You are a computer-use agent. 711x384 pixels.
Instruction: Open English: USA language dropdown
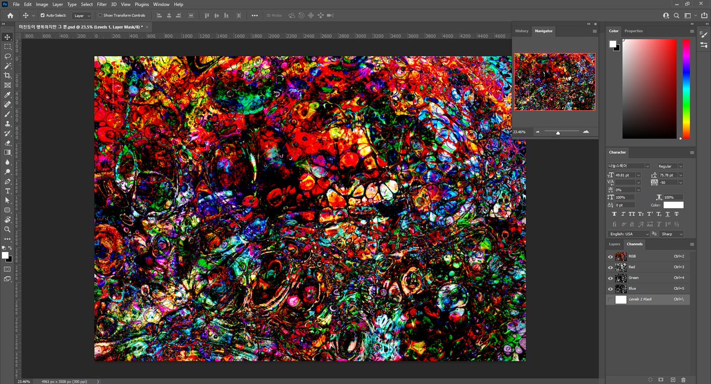[x=629, y=234]
